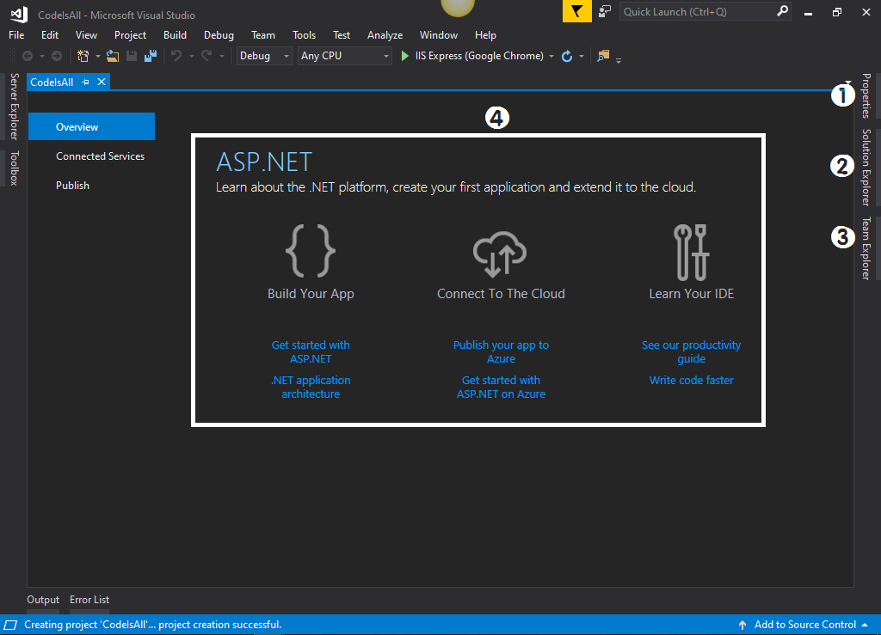Expand the navigate backward history dropdown arrow
Image resolution: width=881 pixels, height=635 pixels.
41,56
